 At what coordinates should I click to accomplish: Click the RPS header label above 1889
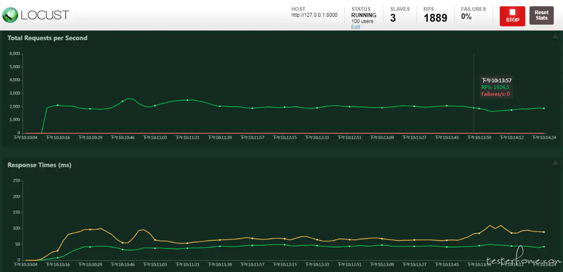pos(429,9)
